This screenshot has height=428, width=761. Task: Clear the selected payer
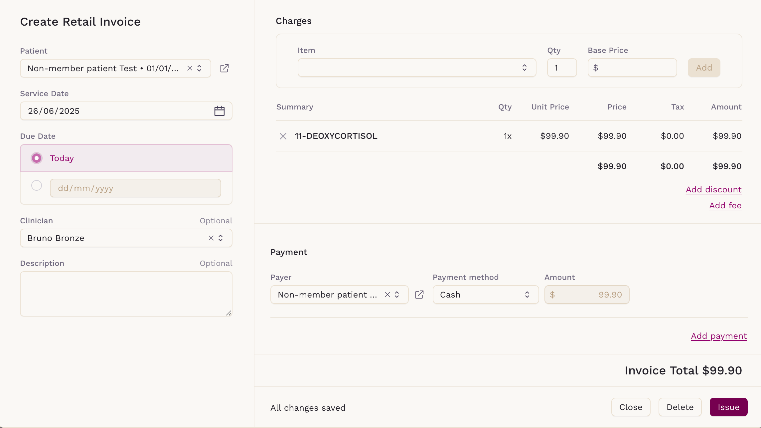click(x=387, y=295)
